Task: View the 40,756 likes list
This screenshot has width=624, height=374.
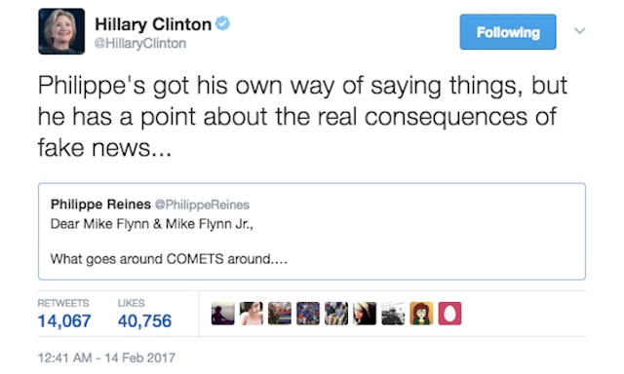Action: 144,314
